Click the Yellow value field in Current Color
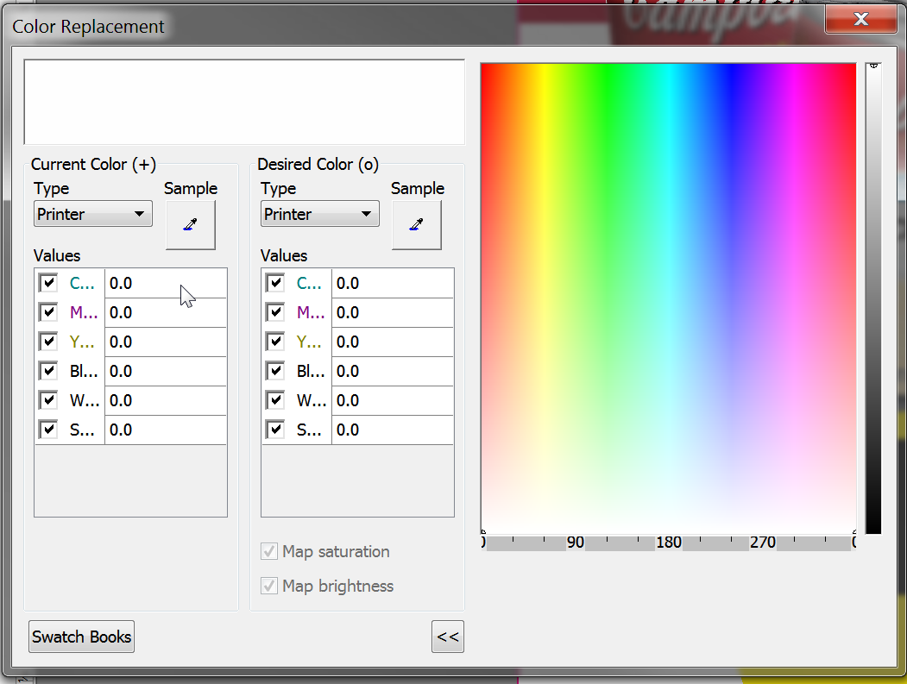This screenshot has height=684, width=907. tap(166, 342)
